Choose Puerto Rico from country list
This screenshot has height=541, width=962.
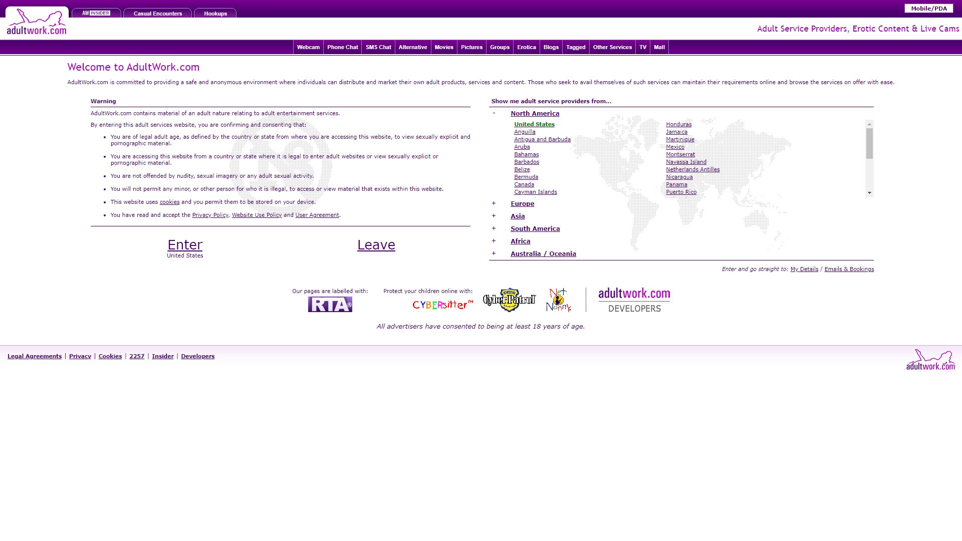(681, 192)
